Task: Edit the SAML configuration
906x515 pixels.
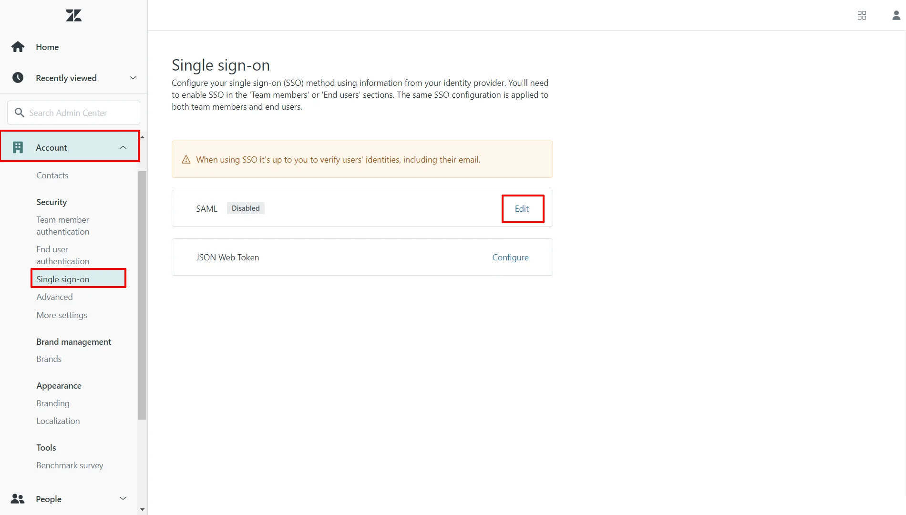Action: (x=522, y=208)
